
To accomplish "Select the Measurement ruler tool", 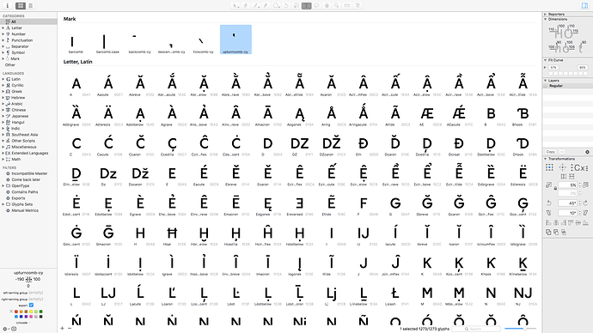I will point(347,6).
